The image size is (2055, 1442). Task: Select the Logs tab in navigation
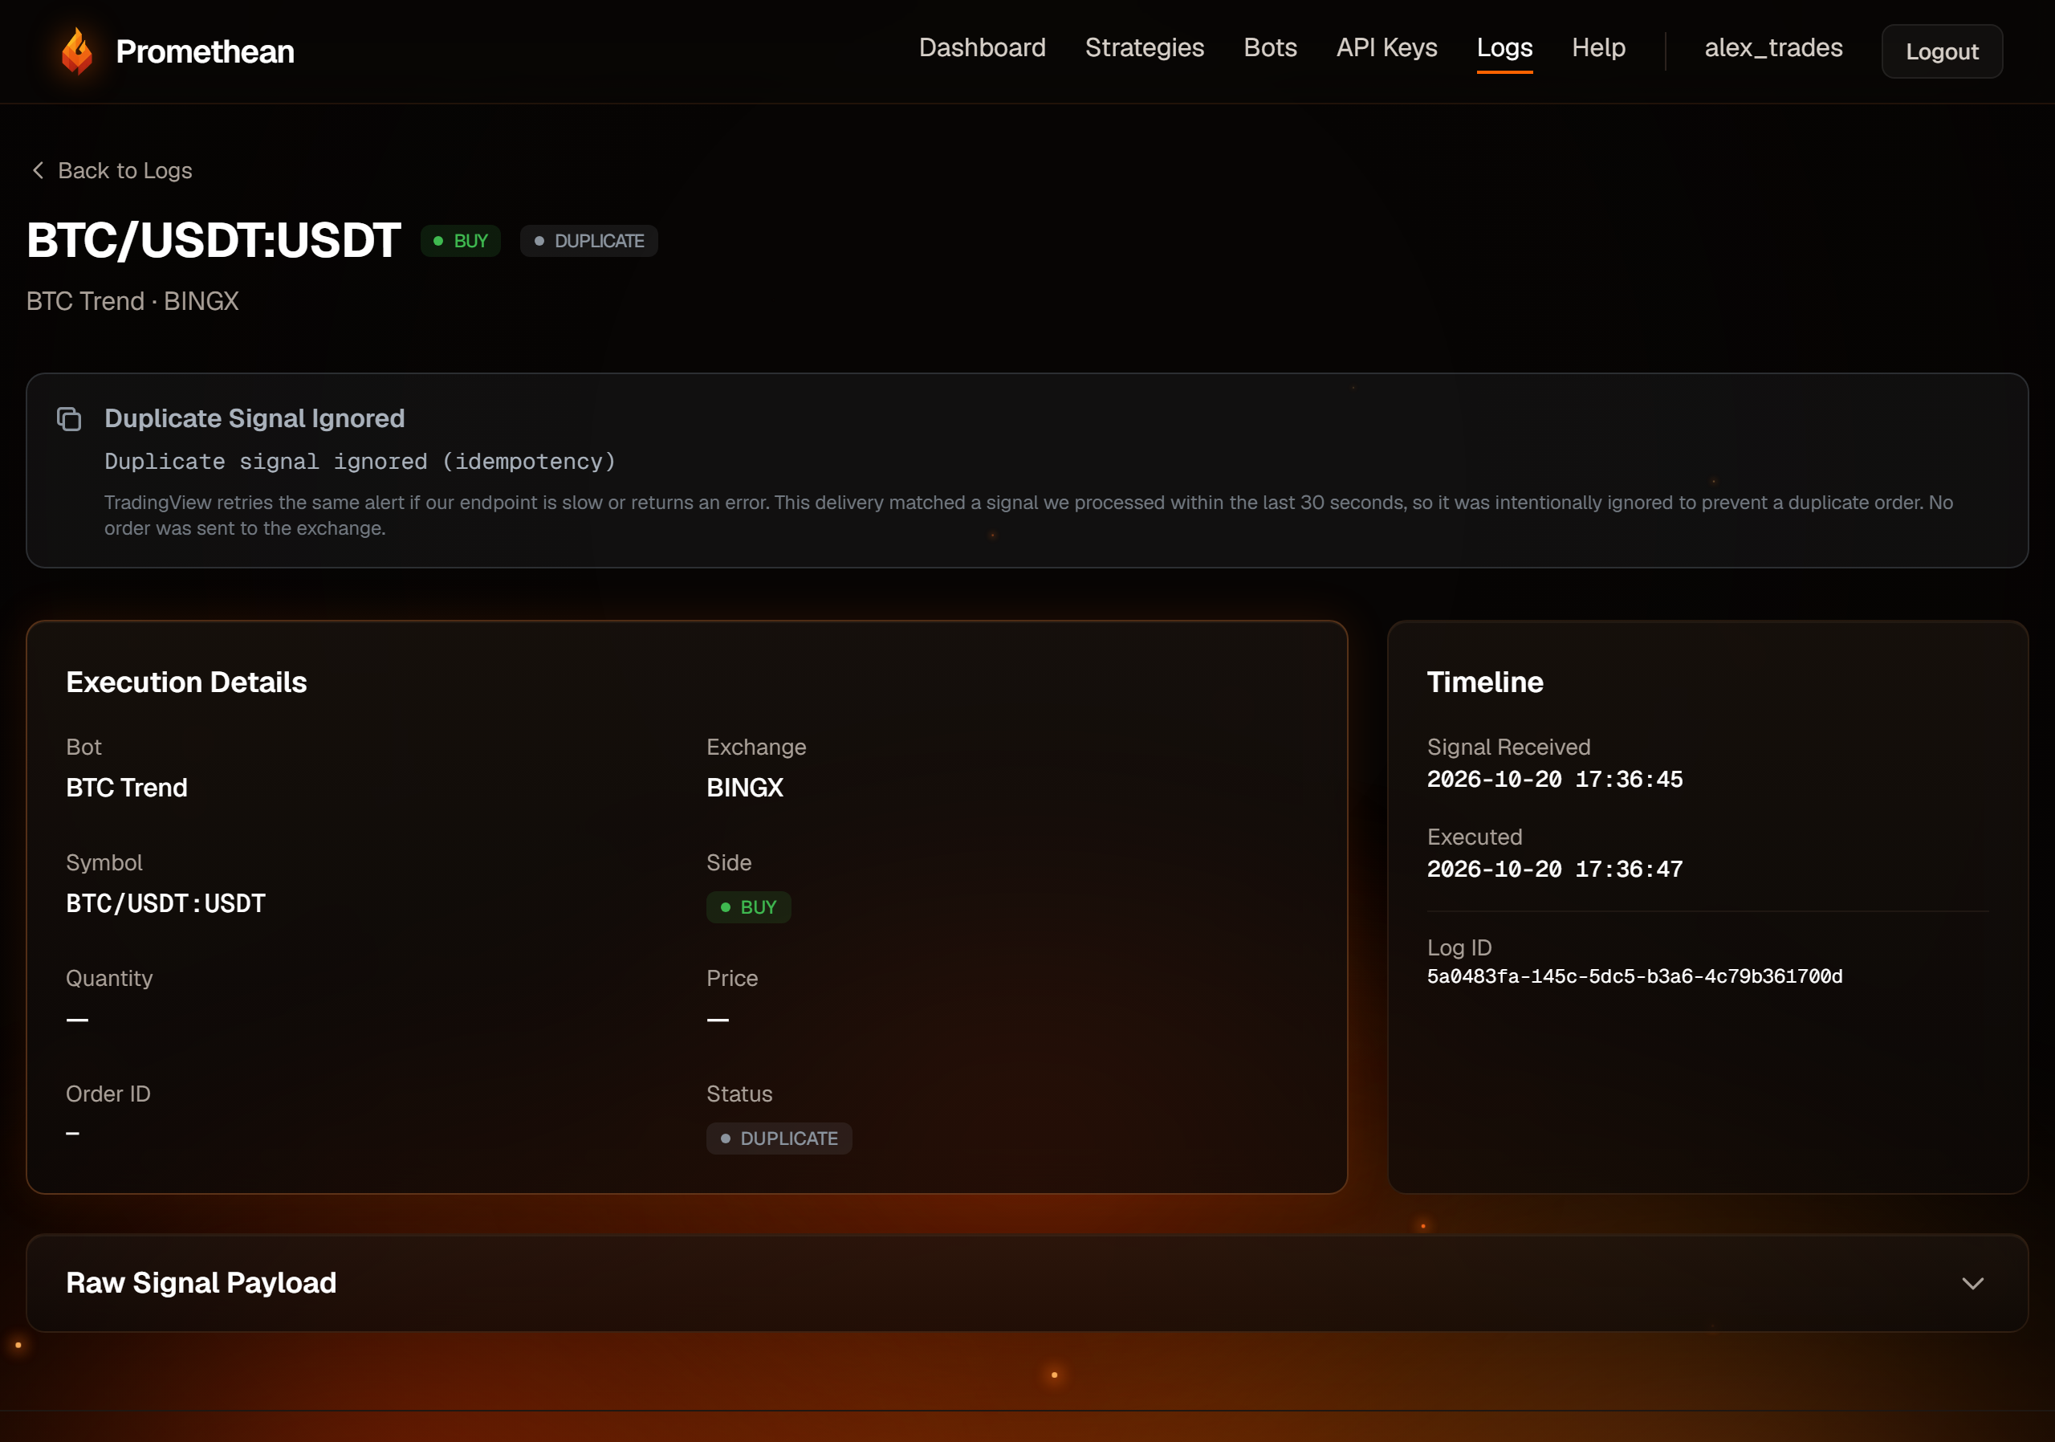click(1504, 47)
